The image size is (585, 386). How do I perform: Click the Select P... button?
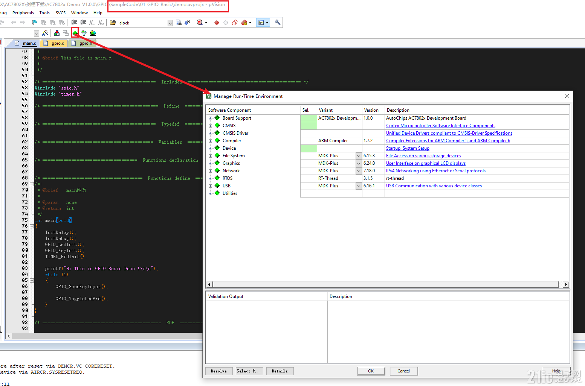pos(249,371)
